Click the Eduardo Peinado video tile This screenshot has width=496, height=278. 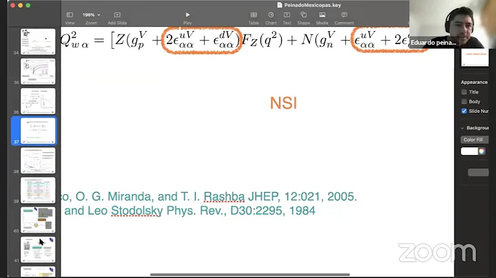(453, 24)
